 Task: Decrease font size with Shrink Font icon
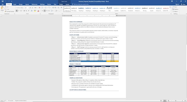32,8
